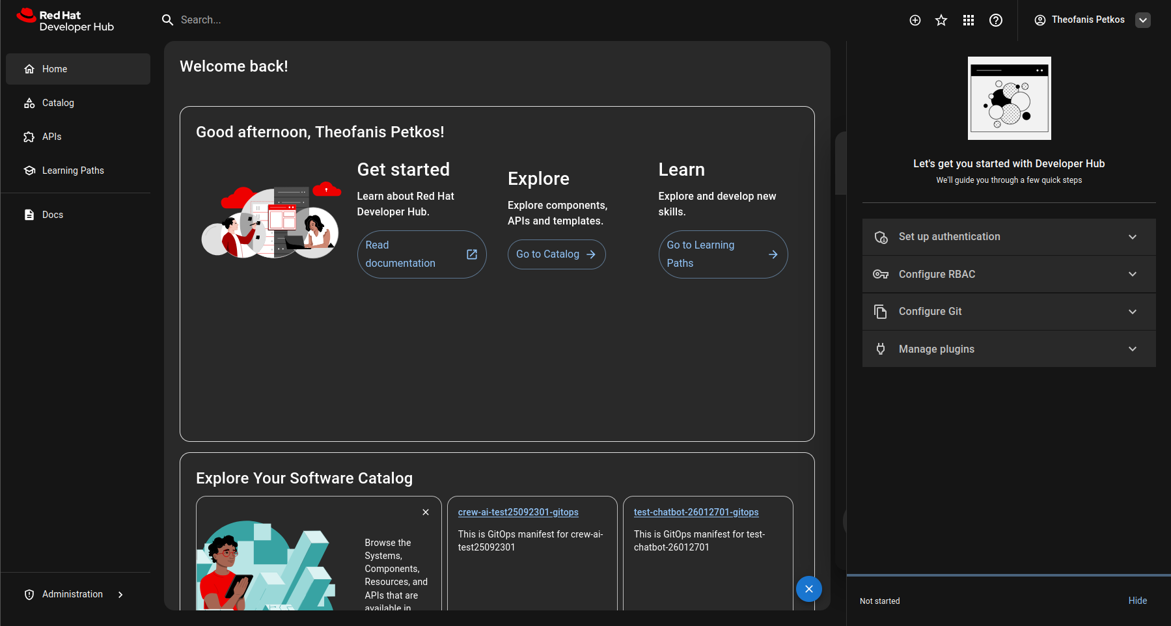Hide the quickstart panel via Hide link
The image size is (1171, 626).
1138,601
